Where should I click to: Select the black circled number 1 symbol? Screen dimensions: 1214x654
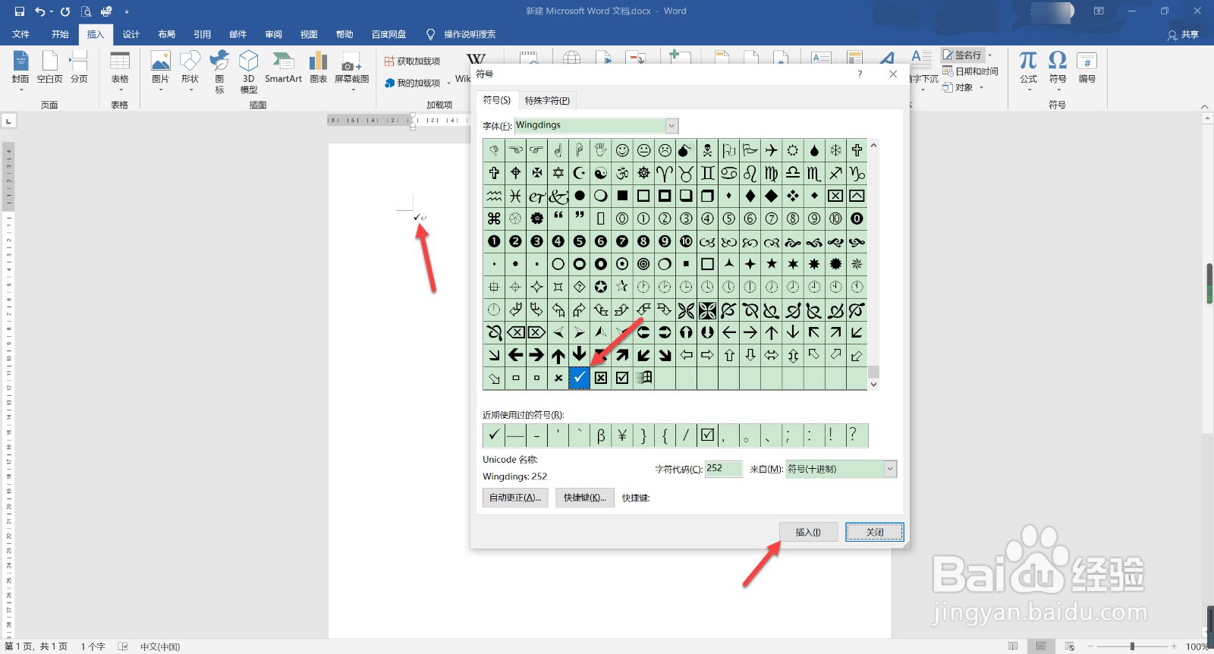click(494, 241)
